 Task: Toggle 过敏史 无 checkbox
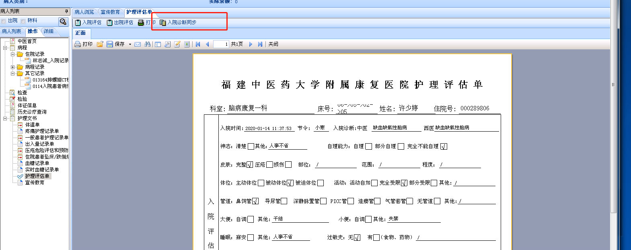357,238
